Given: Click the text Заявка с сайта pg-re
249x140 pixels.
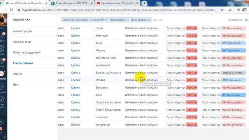Looking at the screenshot, I should point(108,73).
